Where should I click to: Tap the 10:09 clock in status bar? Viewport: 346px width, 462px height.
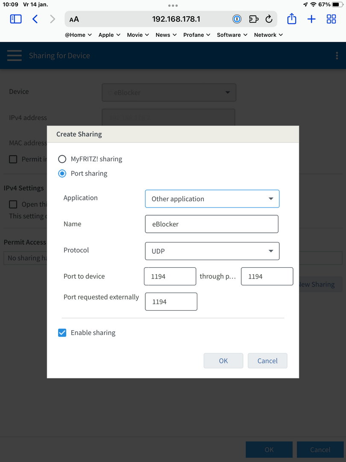[x=11, y=4]
